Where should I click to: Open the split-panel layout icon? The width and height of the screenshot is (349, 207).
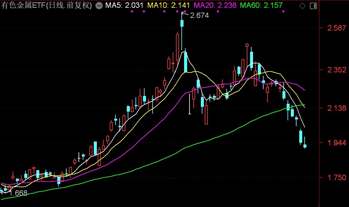(313, 5)
